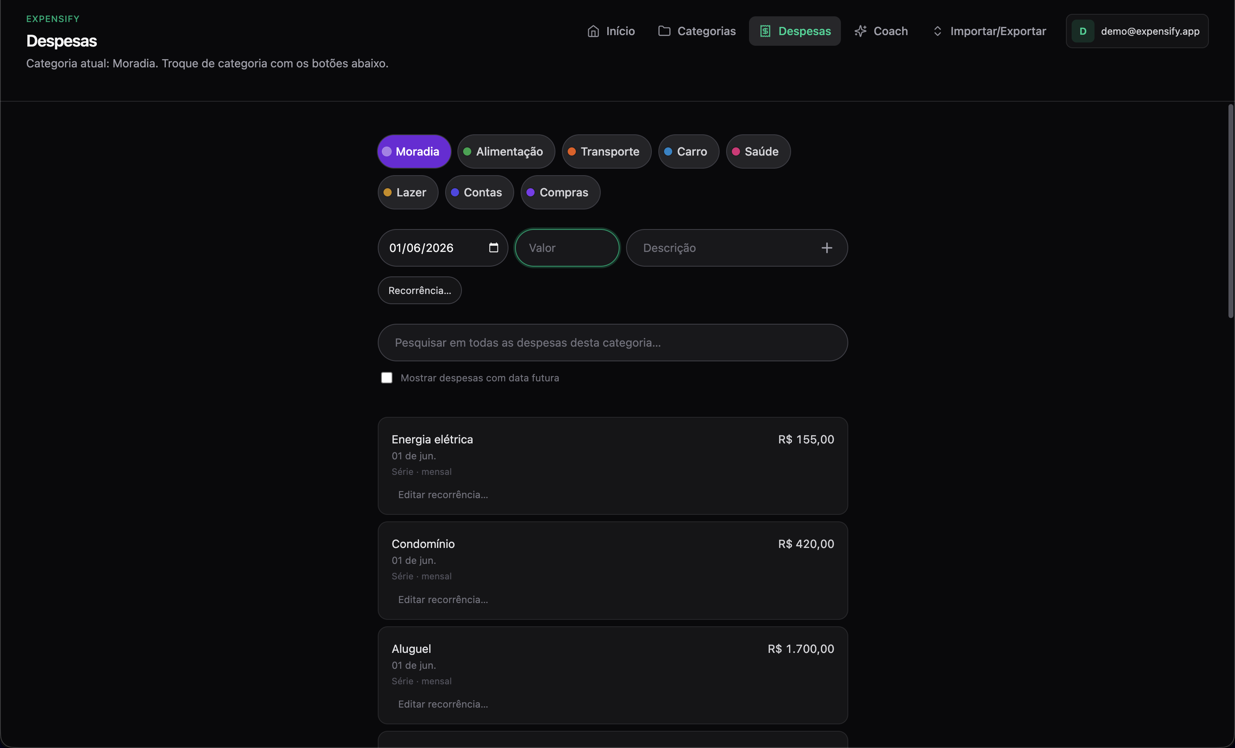The width and height of the screenshot is (1235, 748).
Task: Click the Despesas page heading
Action: (x=61, y=40)
